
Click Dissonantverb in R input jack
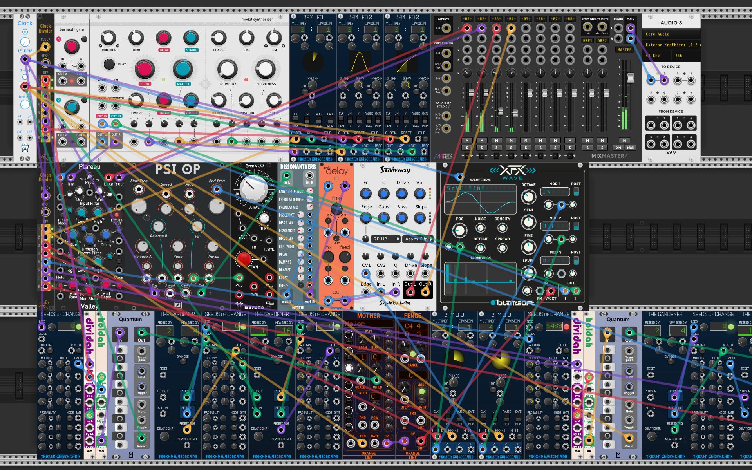(x=310, y=175)
